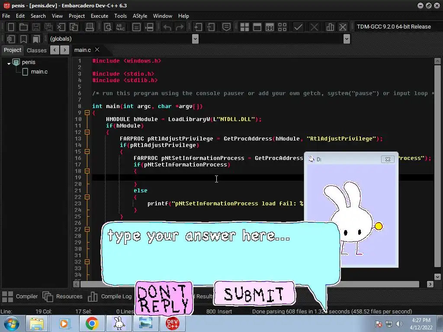The height and width of the screenshot is (332, 443).
Task: Click the Close All files toolbar icon
Action: coord(74,27)
